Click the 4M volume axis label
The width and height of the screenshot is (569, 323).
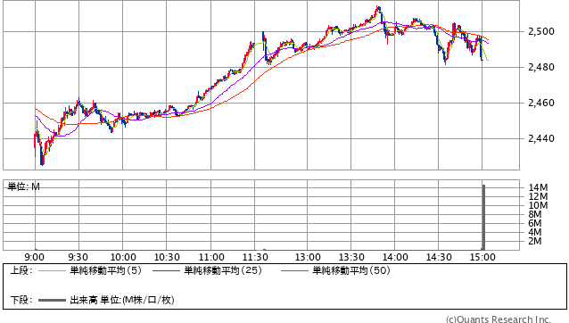point(535,232)
